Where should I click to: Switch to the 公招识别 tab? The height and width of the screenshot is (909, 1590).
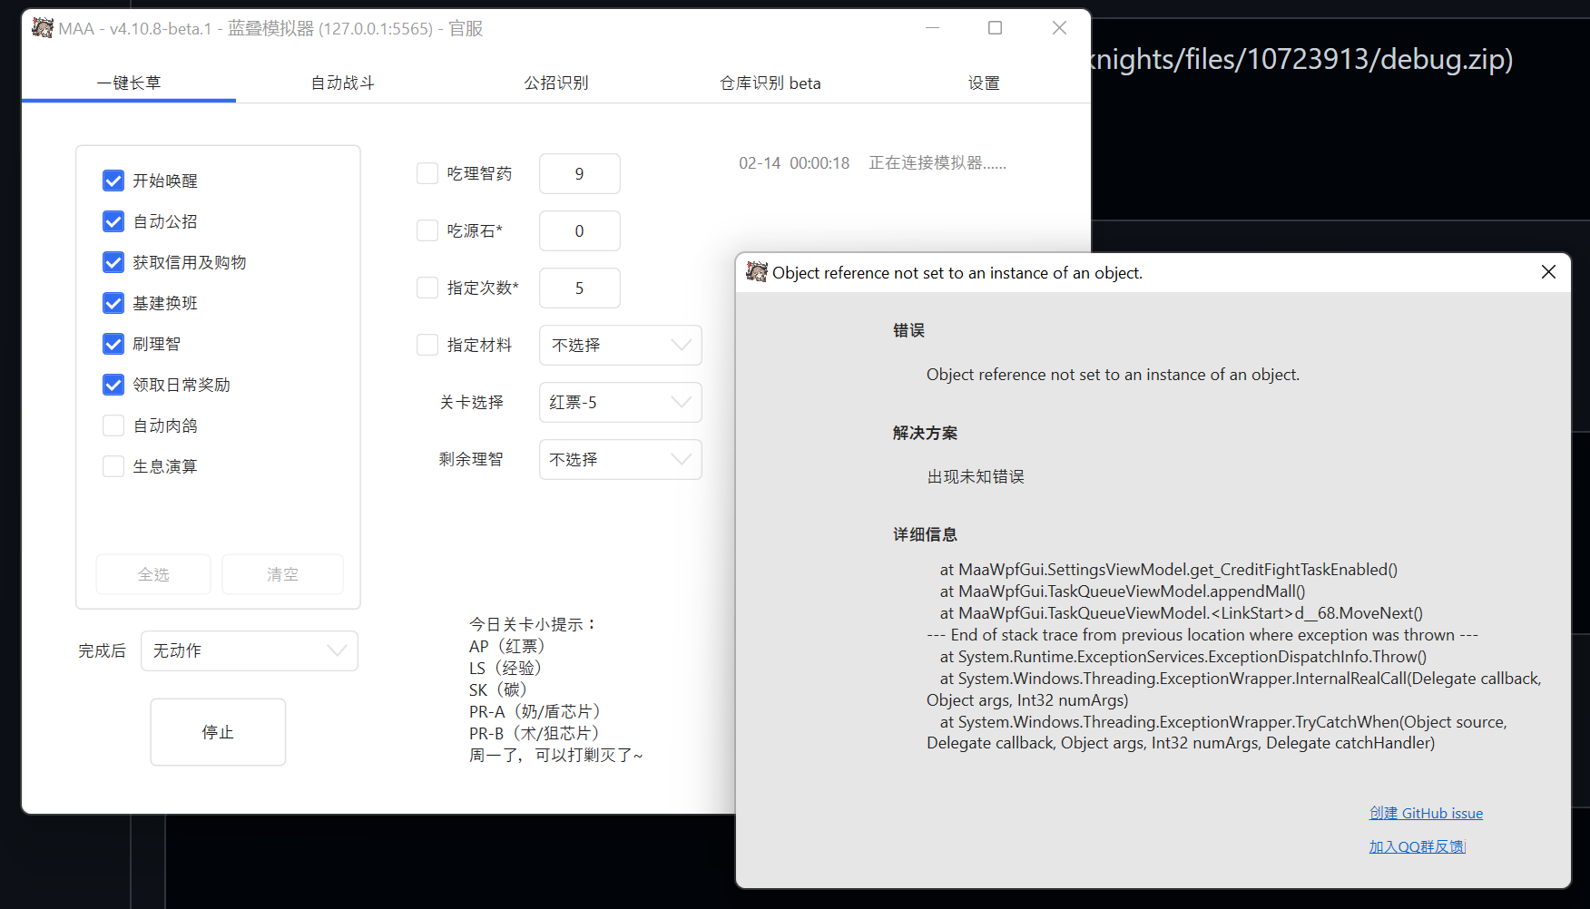click(x=555, y=83)
